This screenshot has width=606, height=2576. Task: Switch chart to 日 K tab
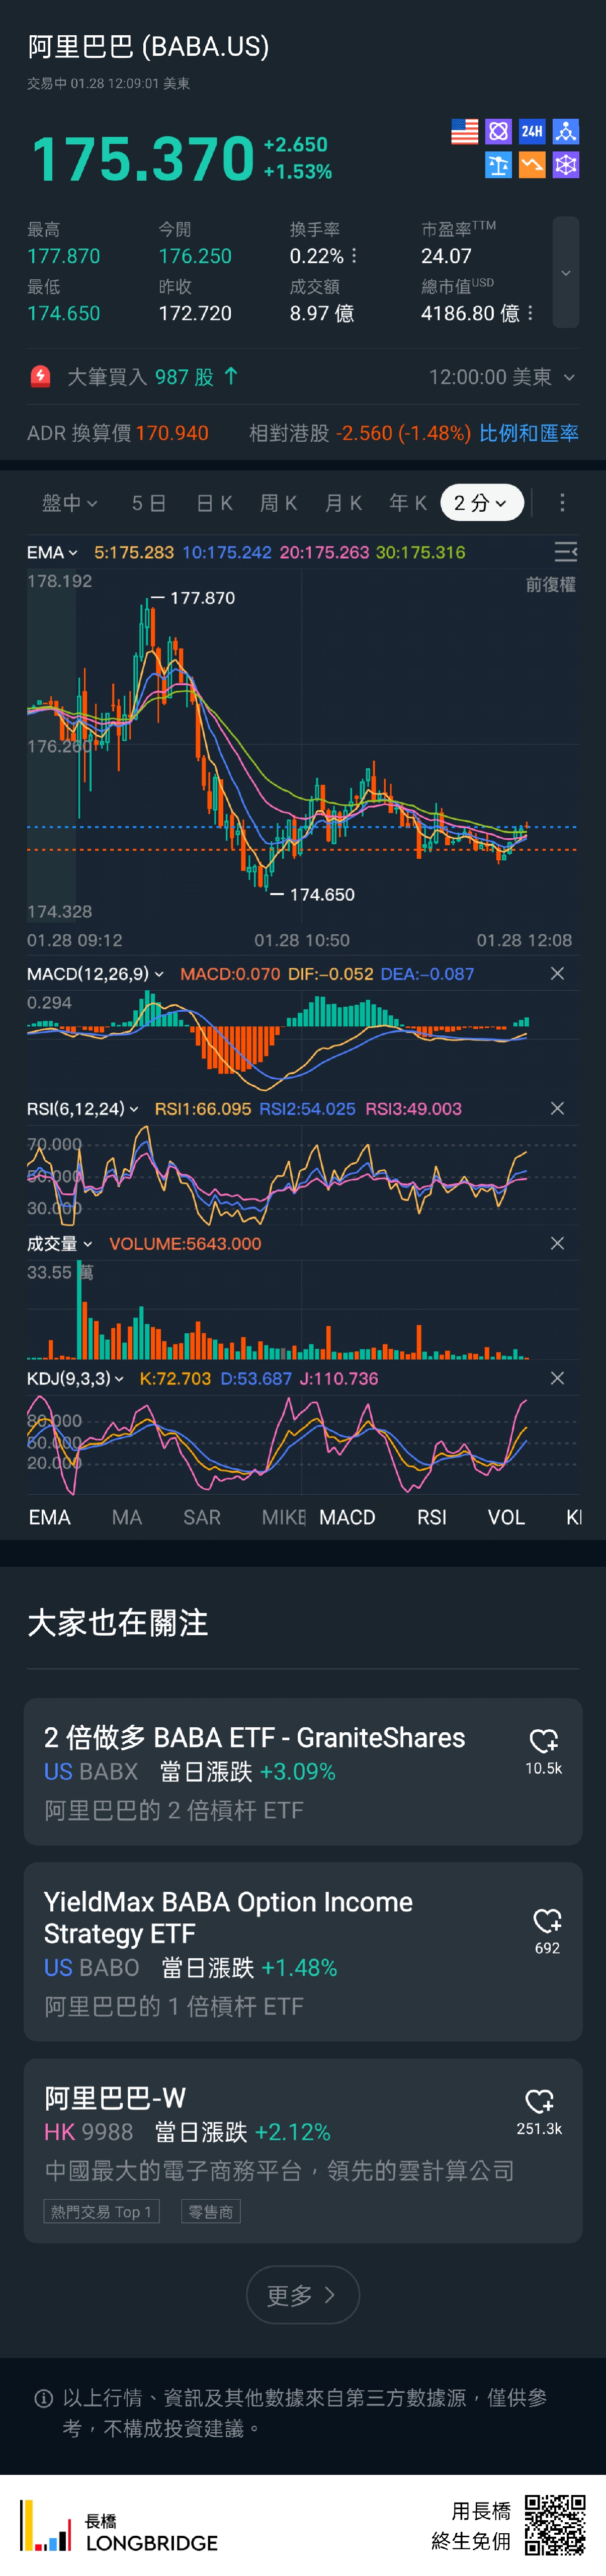214,503
